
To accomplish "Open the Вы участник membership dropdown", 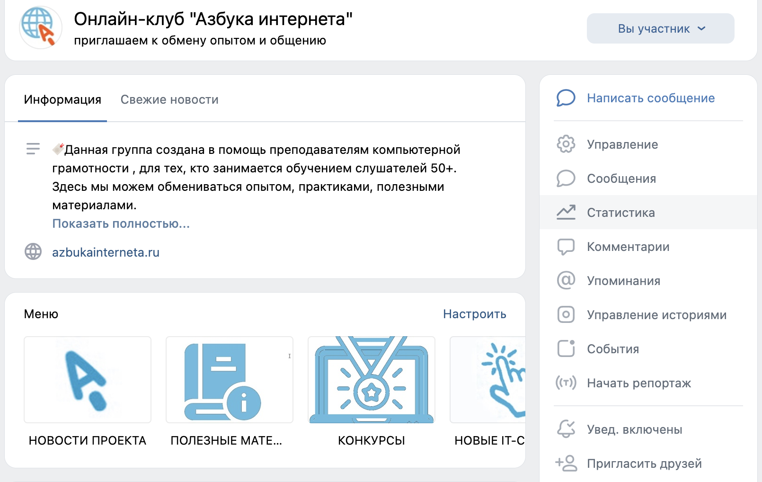I will coord(660,28).
